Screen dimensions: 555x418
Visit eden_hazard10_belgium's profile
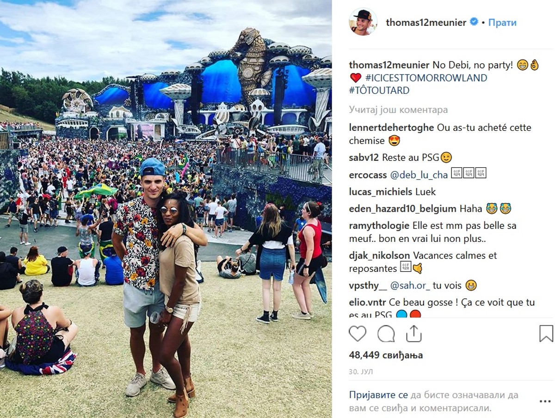pyautogui.click(x=403, y=209)
